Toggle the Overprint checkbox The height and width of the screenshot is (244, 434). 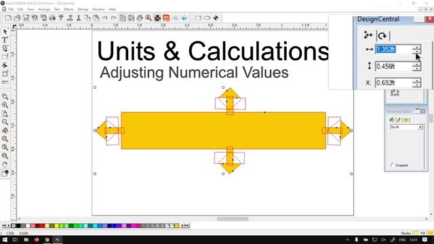click(x=392, y=165)
